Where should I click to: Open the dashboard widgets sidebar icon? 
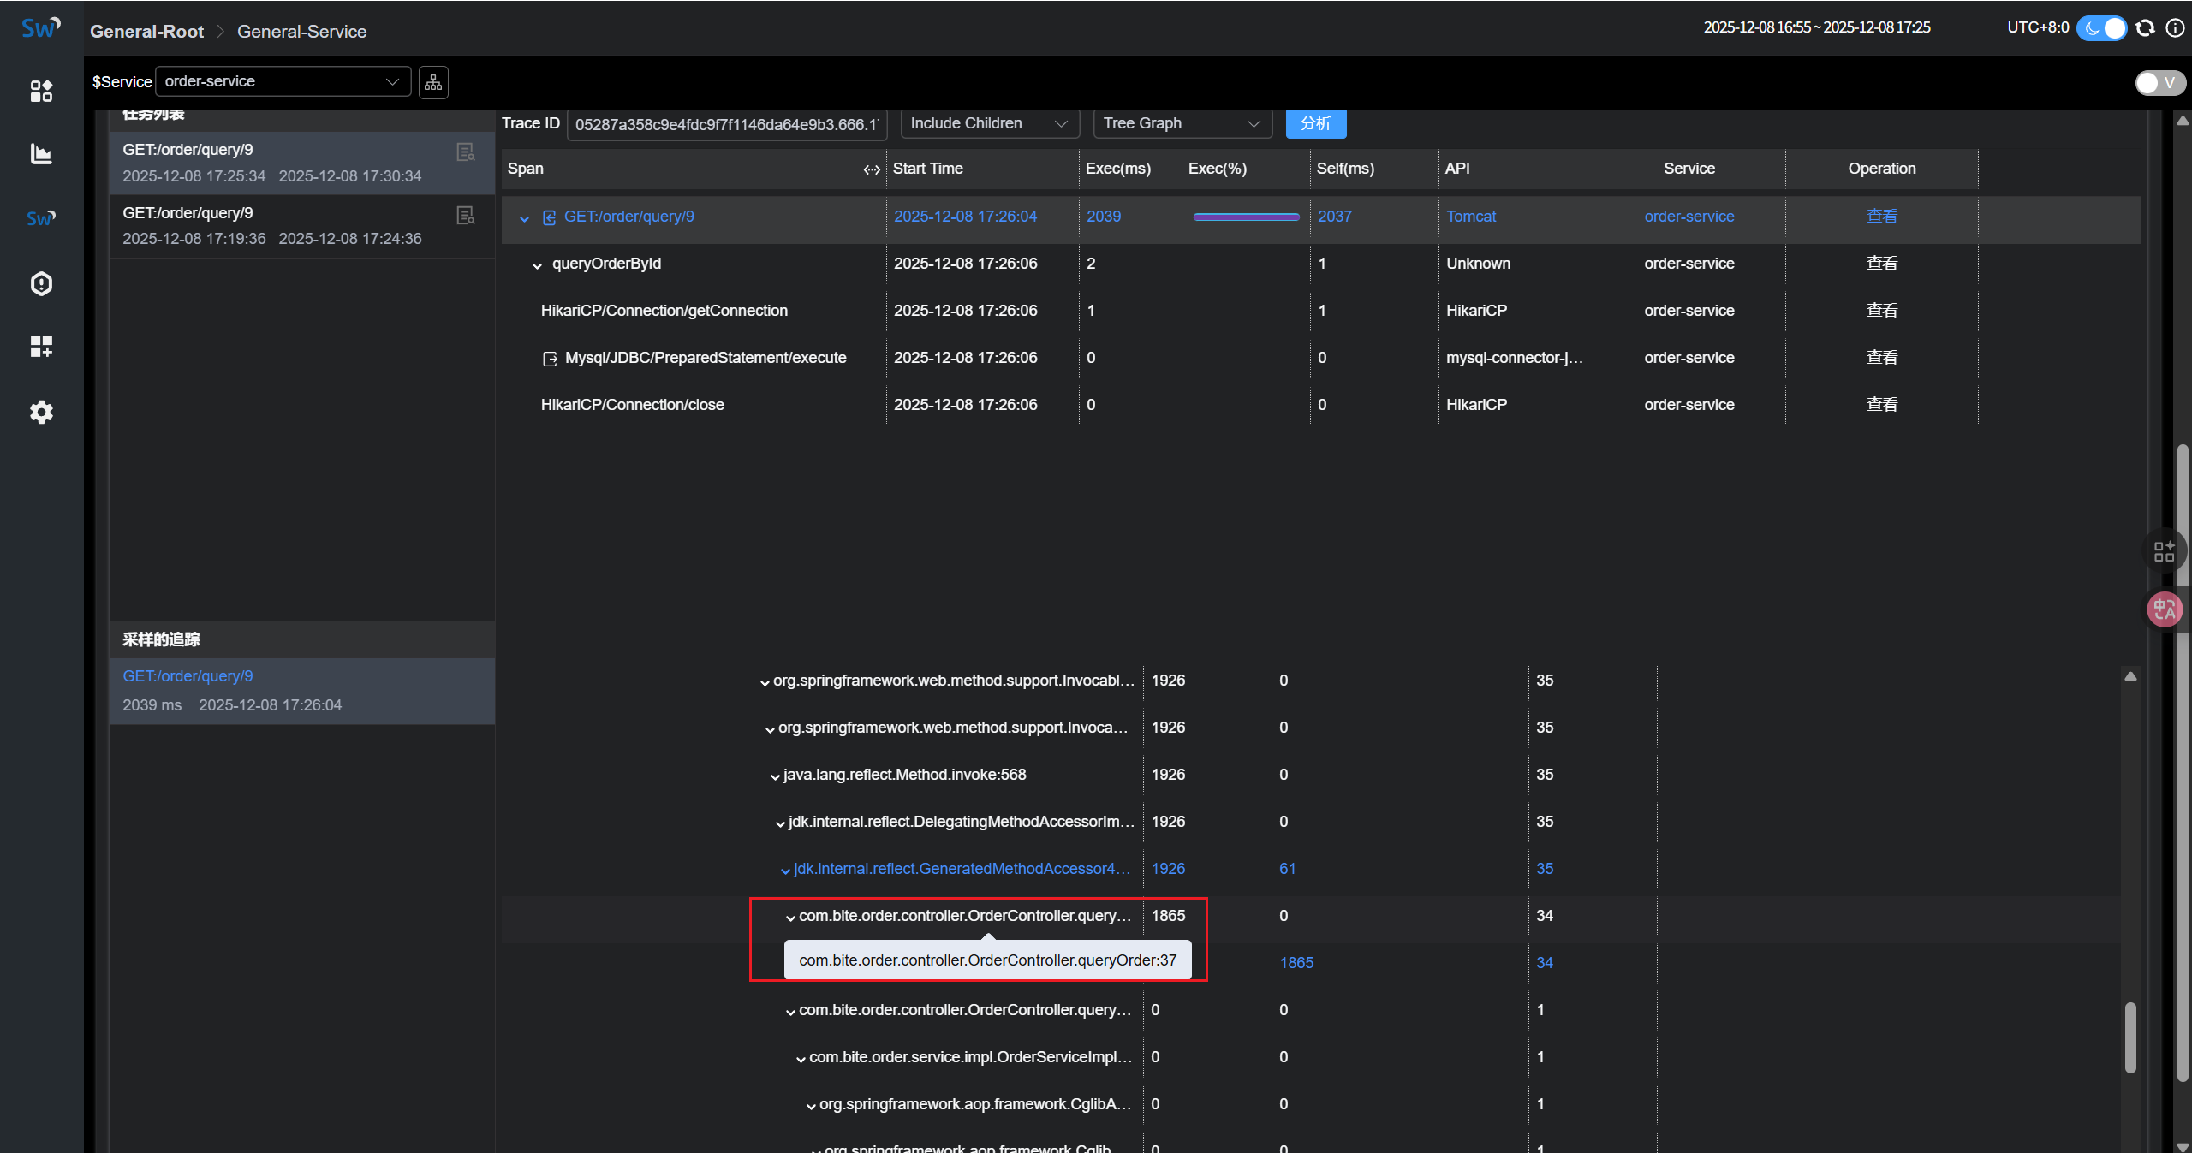(x=41, y=91)
